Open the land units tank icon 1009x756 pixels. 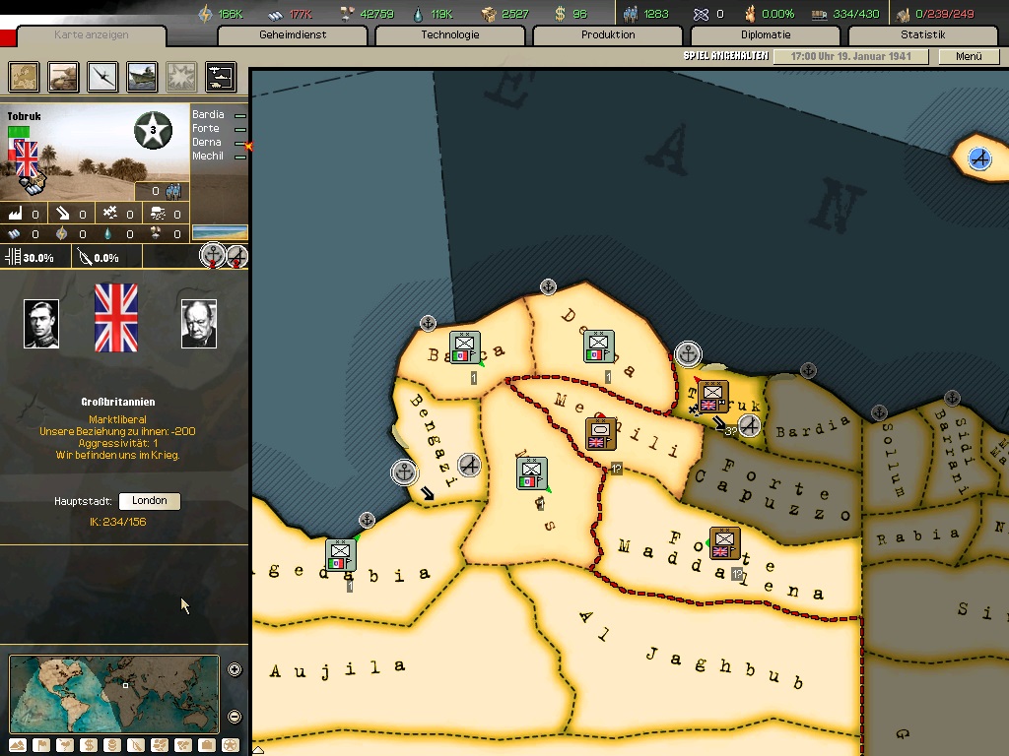pos(63,76)
